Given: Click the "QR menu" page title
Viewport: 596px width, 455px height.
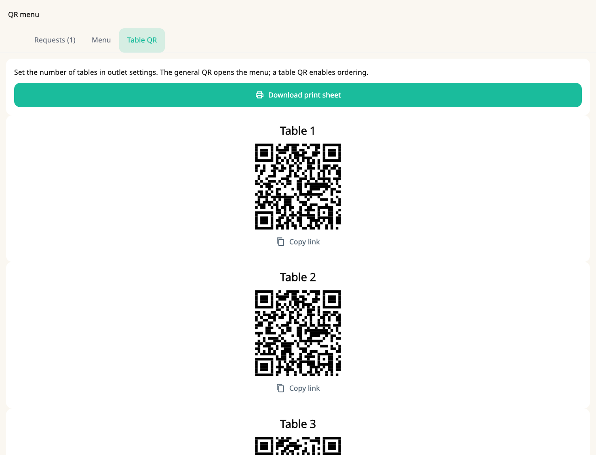Looking at the screenshot, I should tap(23, 15).
